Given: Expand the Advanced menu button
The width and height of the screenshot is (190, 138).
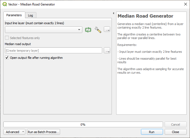Looking at the screenshot, I should pos(14,132).
